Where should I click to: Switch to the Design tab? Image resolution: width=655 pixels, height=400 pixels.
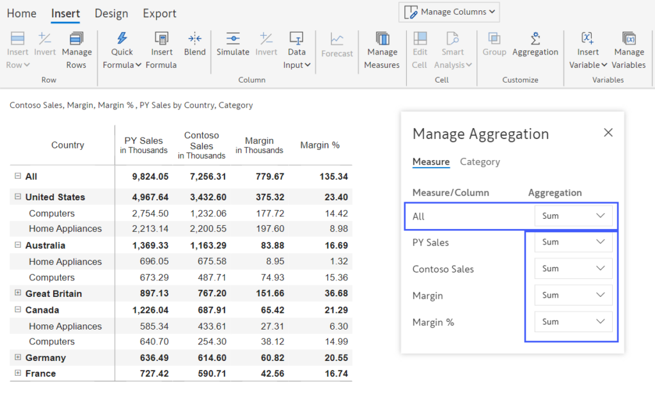pos(111,13)
